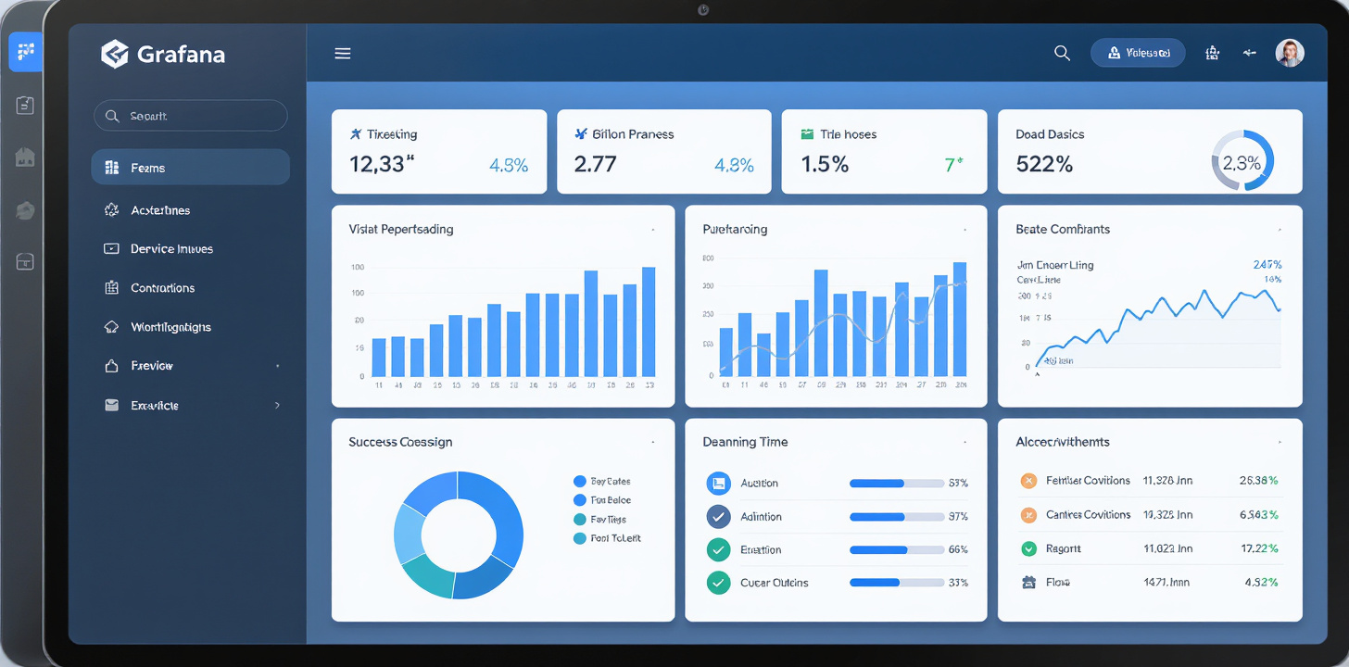This screenshot has width=1349, height=667.
Task: Toggle the Adintion checkmark circle
Action: coord(718,516)
